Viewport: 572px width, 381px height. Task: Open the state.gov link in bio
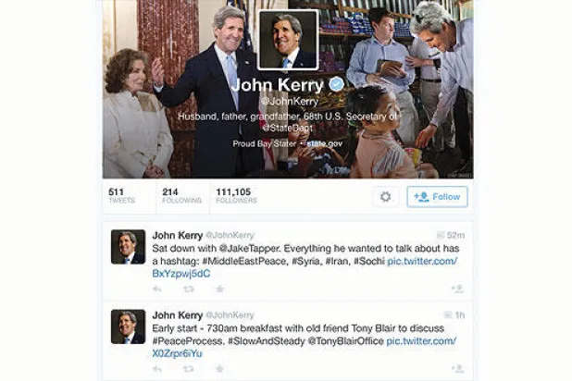(x=325, y=143)
